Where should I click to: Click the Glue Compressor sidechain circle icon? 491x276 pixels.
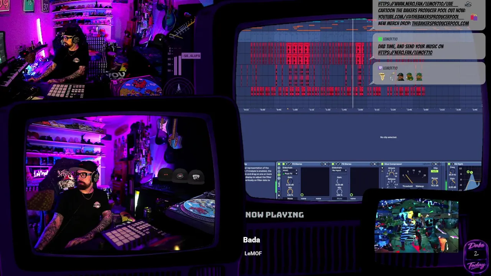point(382,171)
